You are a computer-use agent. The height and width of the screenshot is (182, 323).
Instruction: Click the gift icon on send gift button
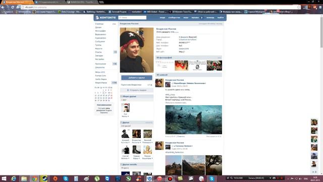[x=128, y=90]
